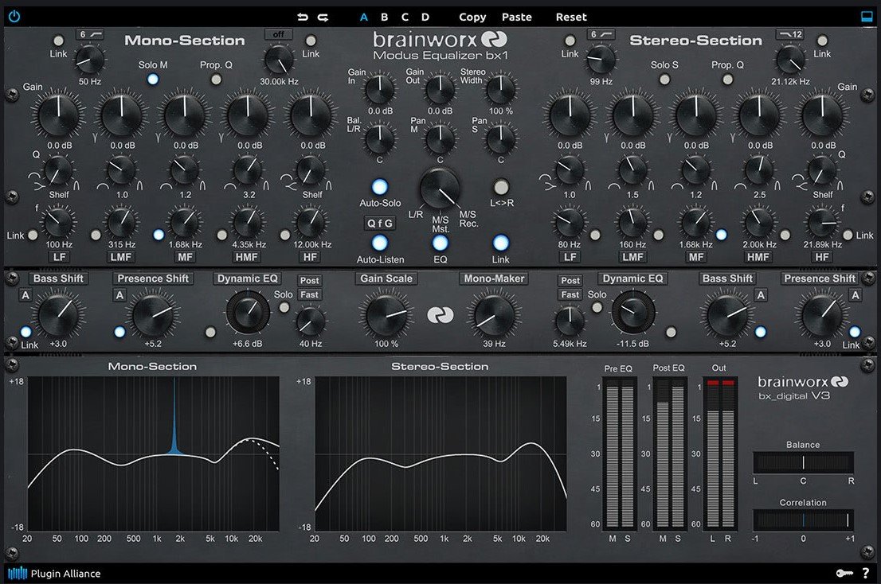Click the Balance meter display
Image resolution: width=881 pixels, height=584 pixels.
coord(803,462)
